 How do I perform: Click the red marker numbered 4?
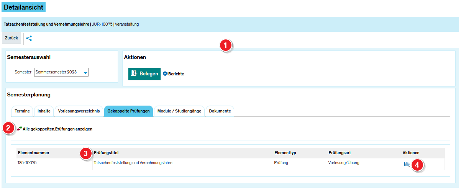pos(417,165)
